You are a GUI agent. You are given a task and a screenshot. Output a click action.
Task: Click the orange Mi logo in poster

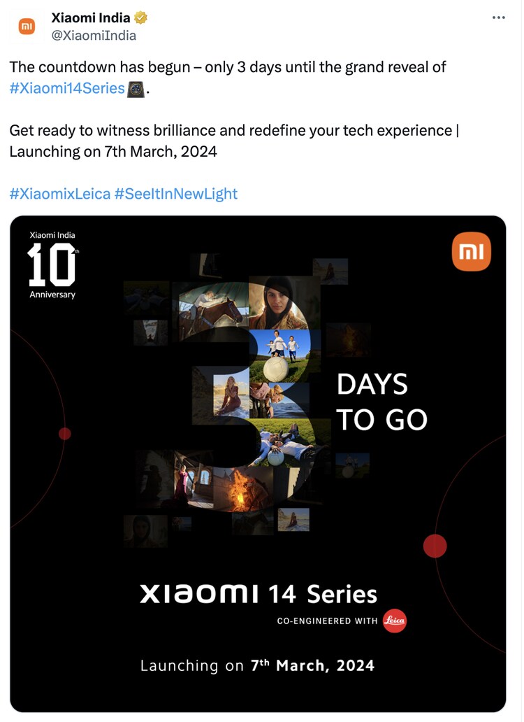(471, 251)
